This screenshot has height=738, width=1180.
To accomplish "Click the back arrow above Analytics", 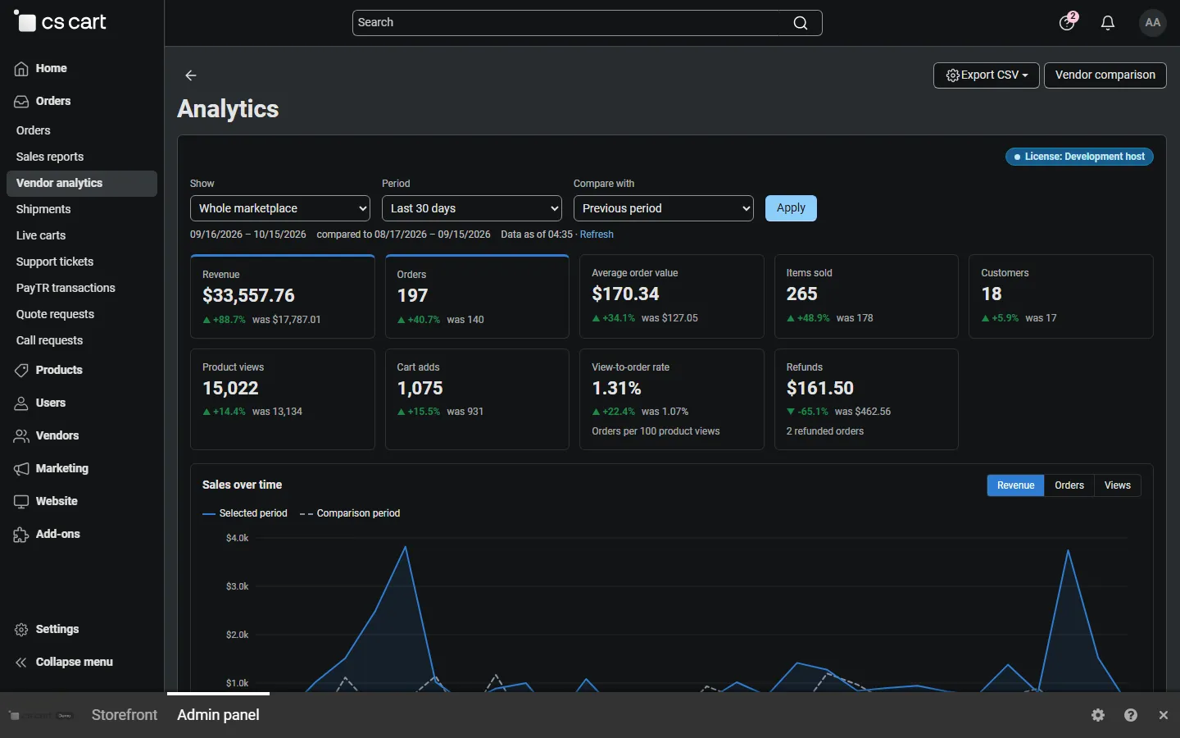I will pyautogui.click(x=191, y=75).
